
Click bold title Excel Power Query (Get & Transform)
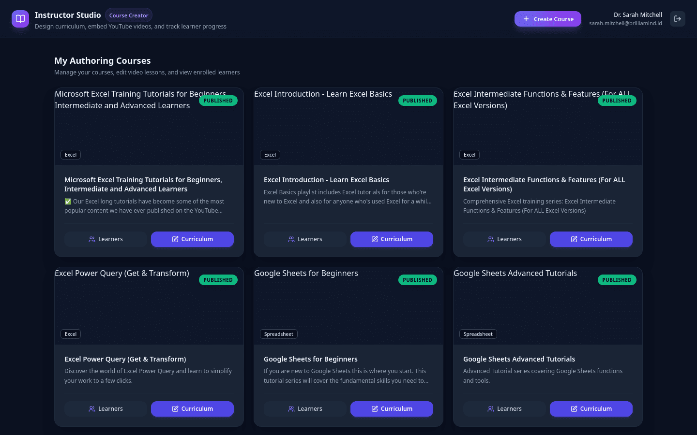125,359
